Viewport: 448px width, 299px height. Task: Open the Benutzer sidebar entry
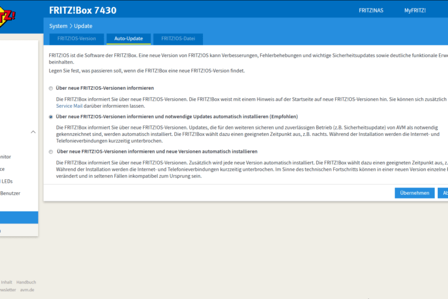point(10,193)
